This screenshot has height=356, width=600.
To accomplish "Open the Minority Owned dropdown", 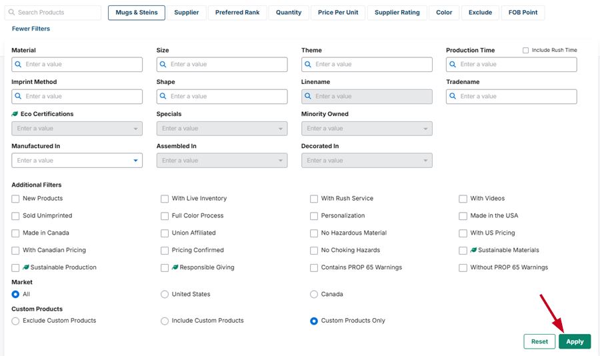I will point(367,129).
